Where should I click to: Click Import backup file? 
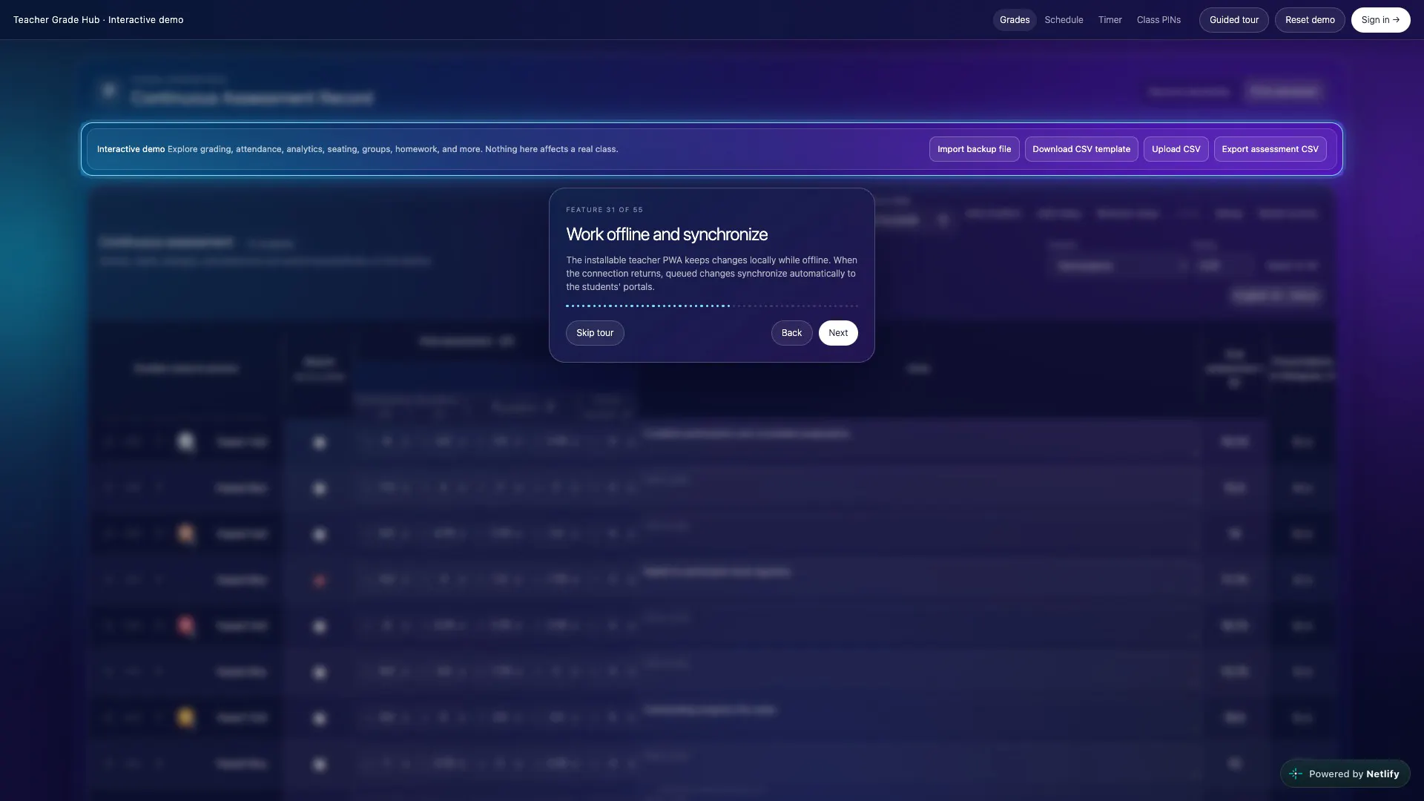pos(974,149)
